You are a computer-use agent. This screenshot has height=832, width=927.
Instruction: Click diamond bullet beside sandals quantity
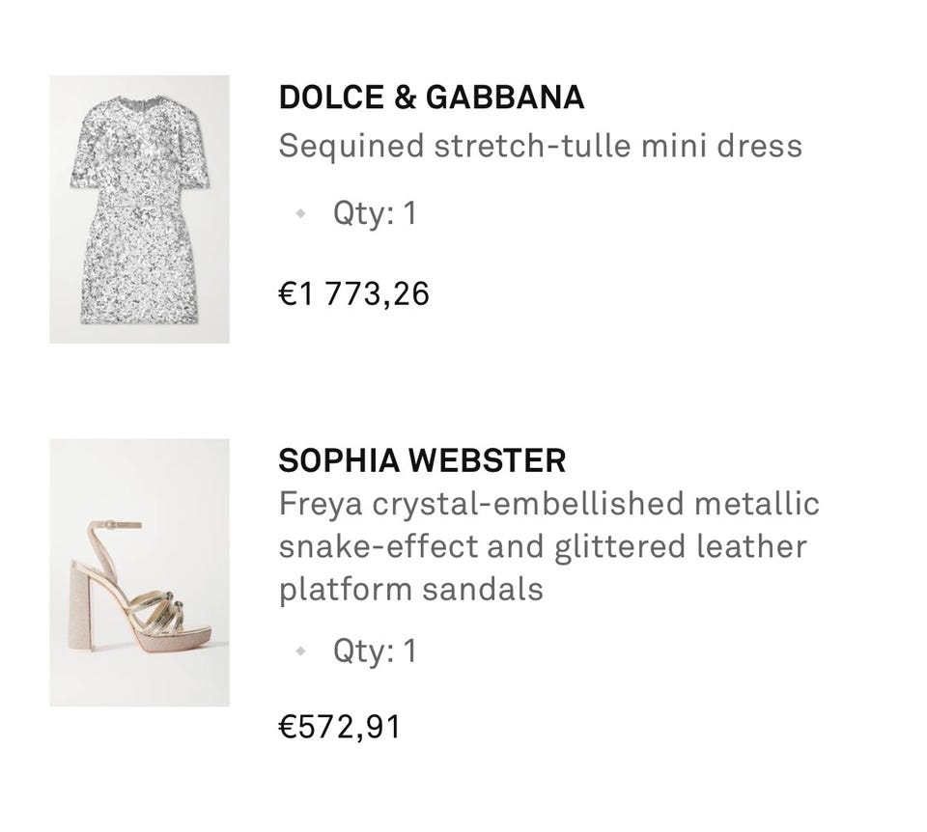(300, 651)
